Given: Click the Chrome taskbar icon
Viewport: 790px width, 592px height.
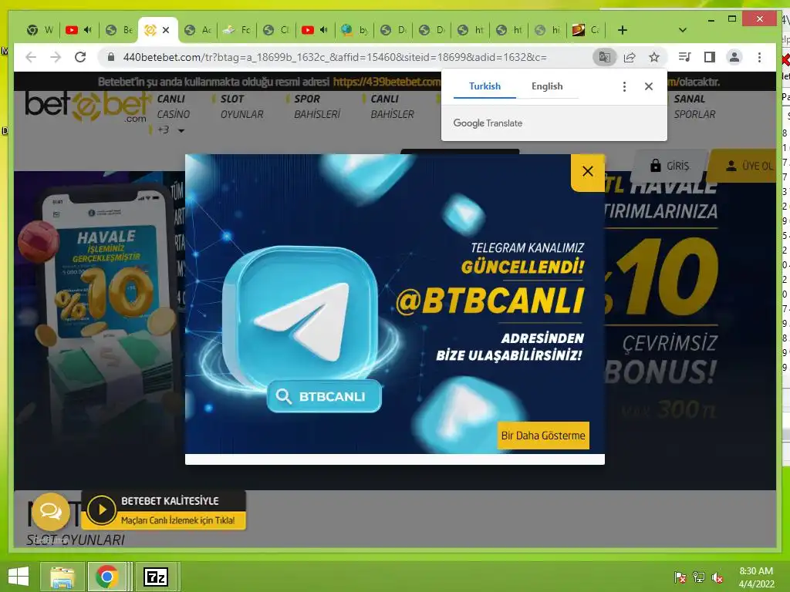Looking at the screenshot, I should click(x=106, y=577).
